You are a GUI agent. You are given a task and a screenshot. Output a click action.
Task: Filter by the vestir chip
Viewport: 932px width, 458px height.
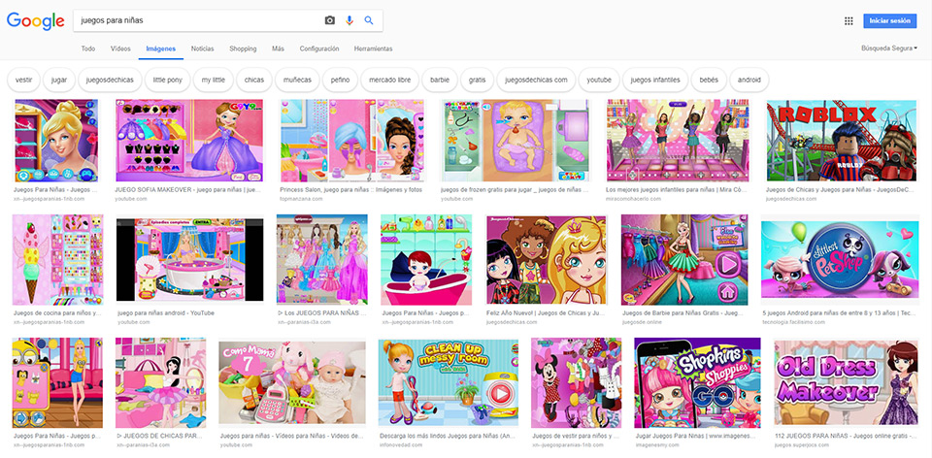coord(23,80)
